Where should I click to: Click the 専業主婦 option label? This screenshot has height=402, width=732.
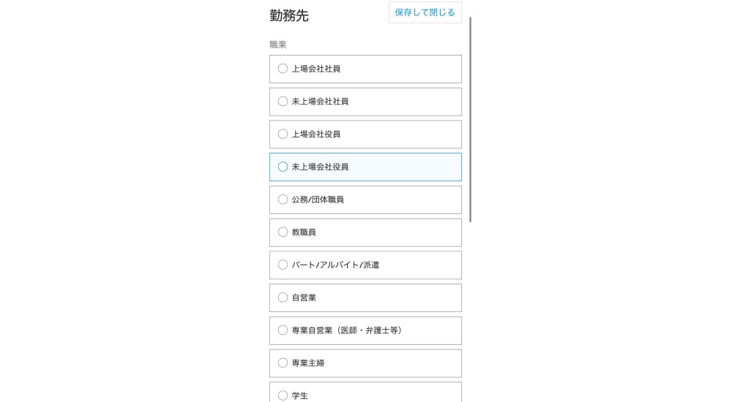point(308,363)
